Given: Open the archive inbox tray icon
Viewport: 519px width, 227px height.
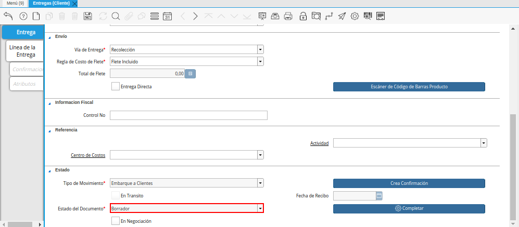Looking at the screenshot, I should (x=275, y=16).
